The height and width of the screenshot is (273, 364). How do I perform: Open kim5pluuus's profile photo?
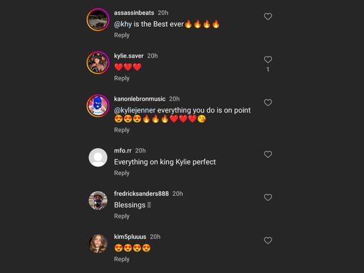(98, 243)
